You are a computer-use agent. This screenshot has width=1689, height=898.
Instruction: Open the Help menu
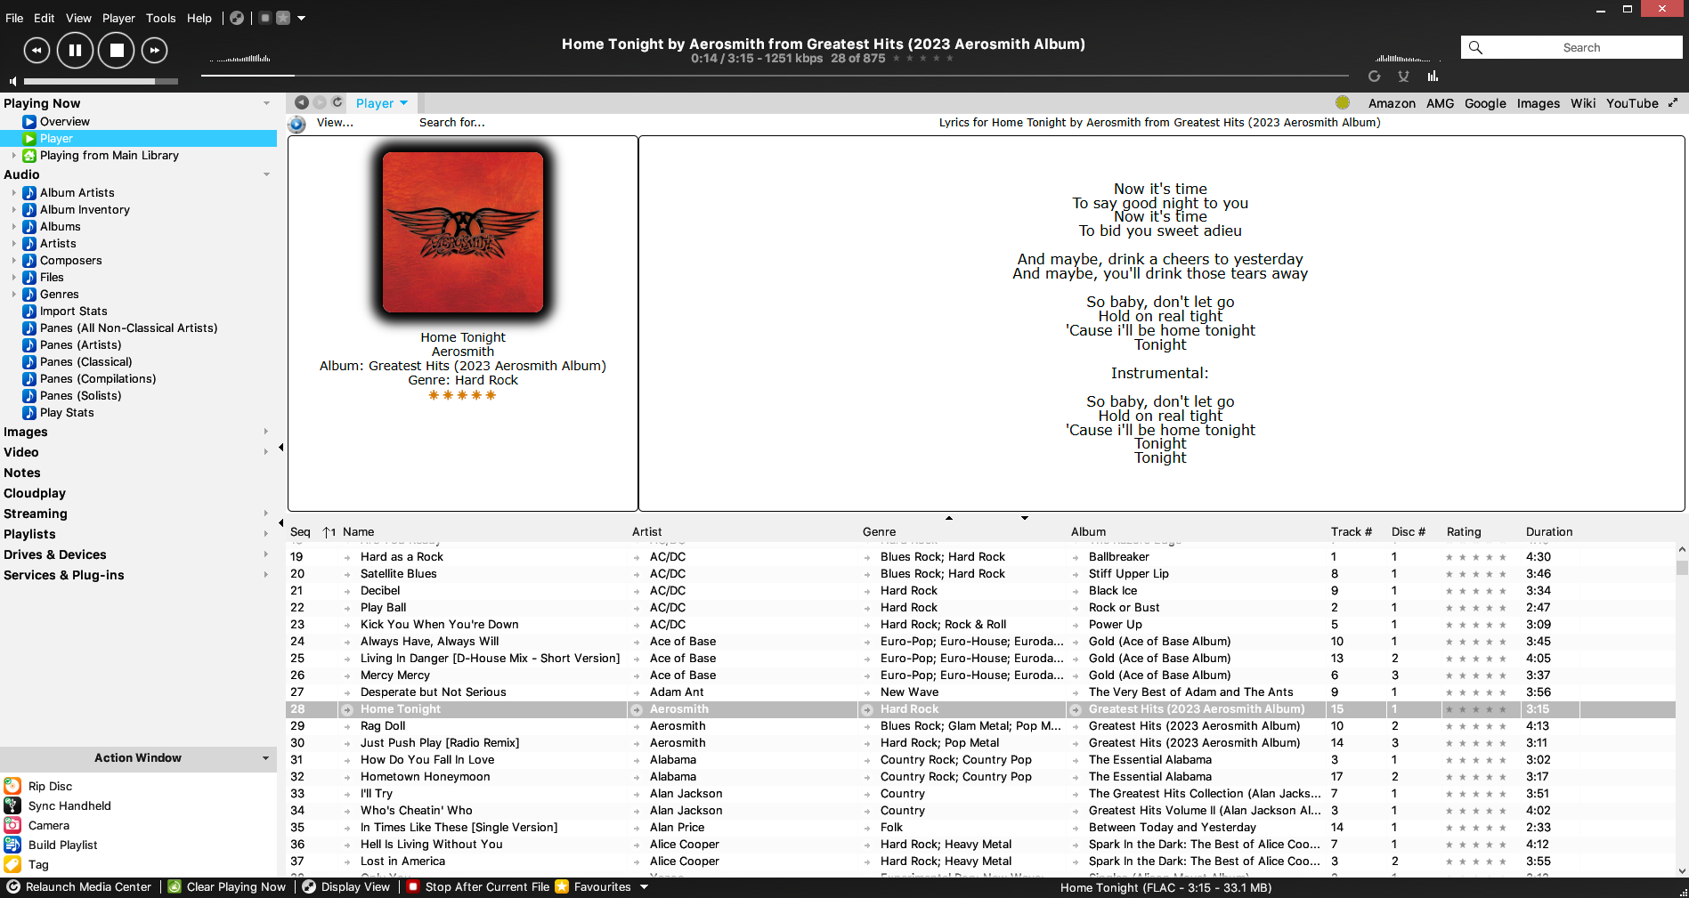click(x=199, y=18)
